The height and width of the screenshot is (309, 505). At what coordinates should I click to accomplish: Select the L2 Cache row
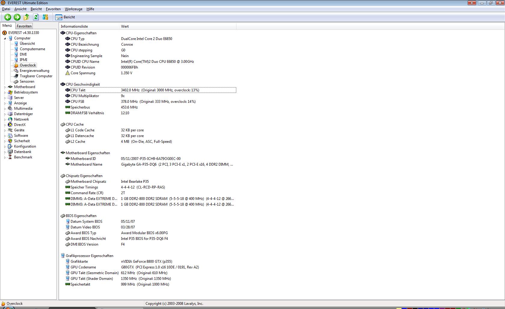pos(151,142)
